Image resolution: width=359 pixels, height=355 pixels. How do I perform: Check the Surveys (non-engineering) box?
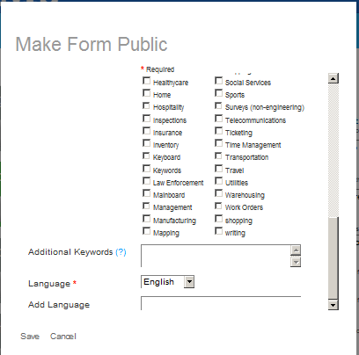point(218,105)
